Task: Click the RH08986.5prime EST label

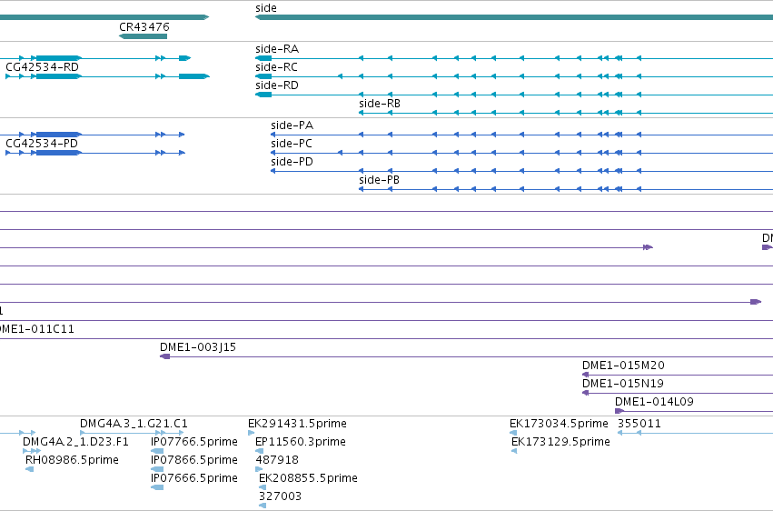Action: 72,460
